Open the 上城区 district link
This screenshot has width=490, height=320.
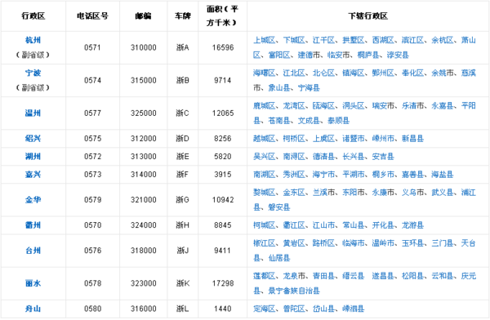(x=265, y=40)
